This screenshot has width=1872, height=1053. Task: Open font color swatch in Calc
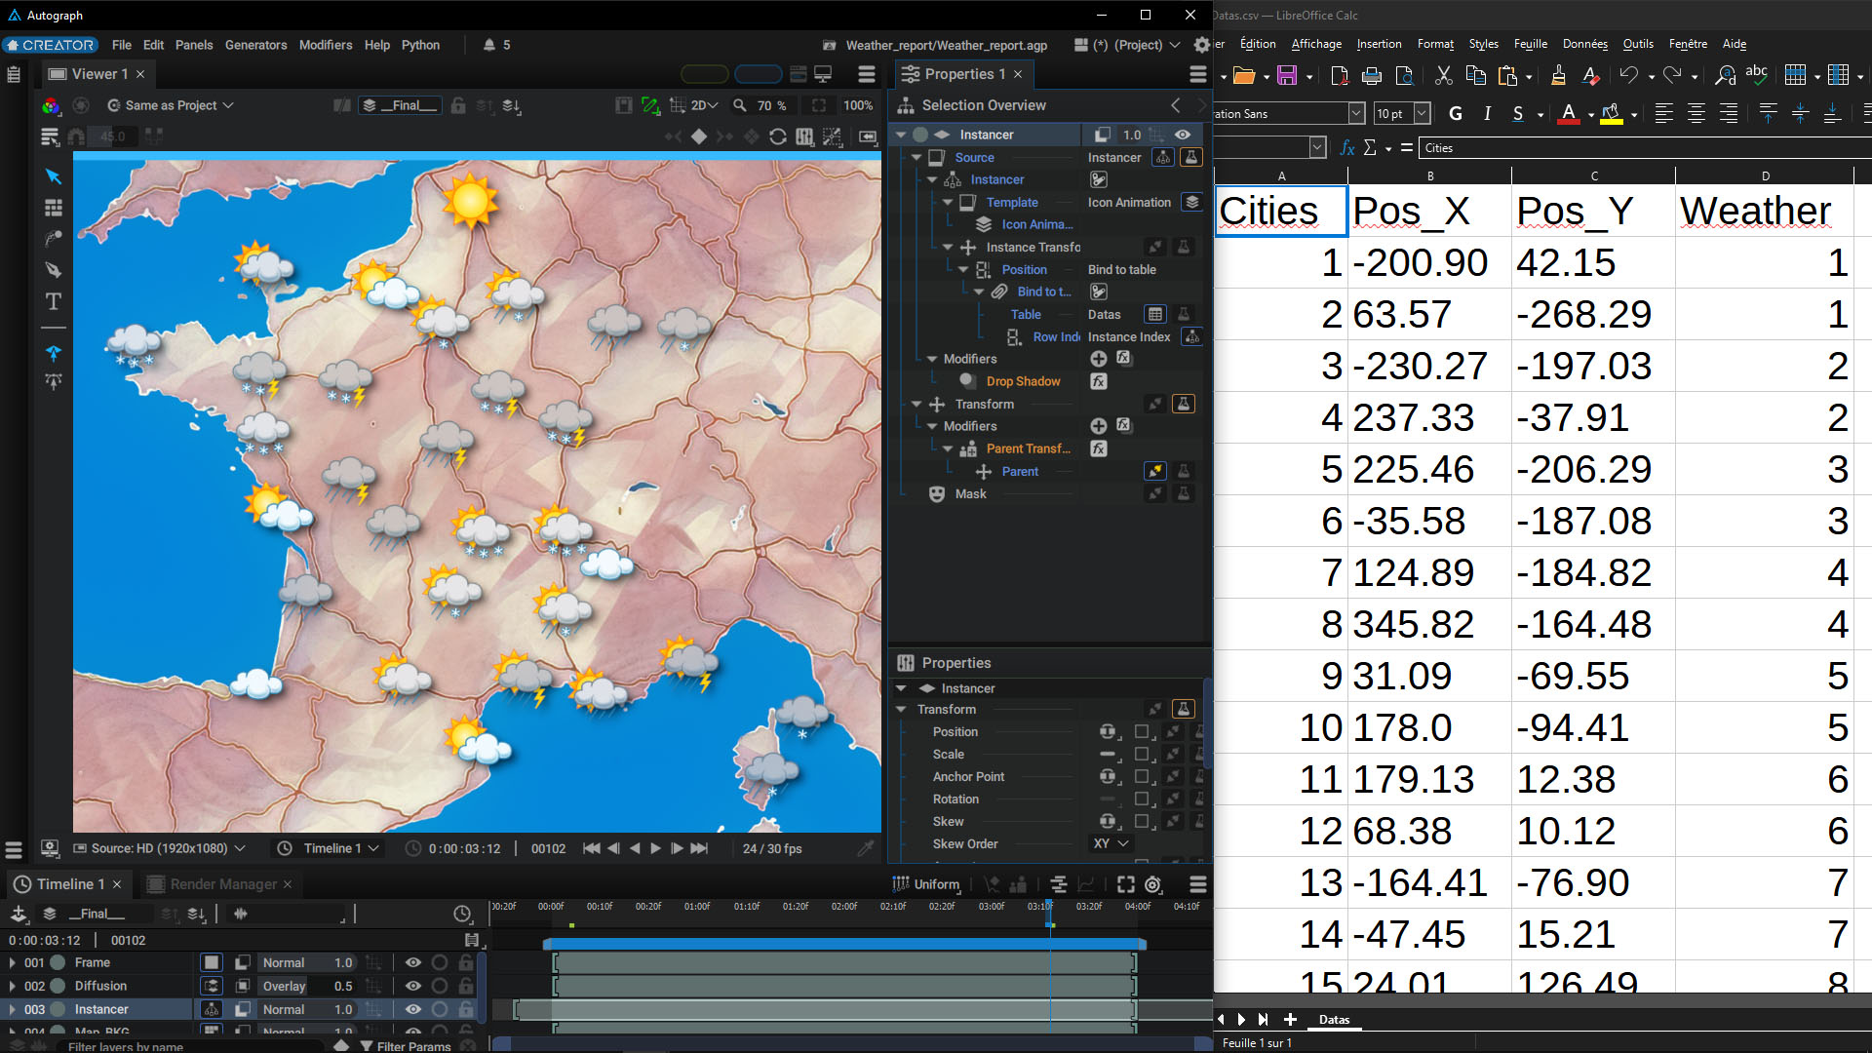tap(1568, 114)
